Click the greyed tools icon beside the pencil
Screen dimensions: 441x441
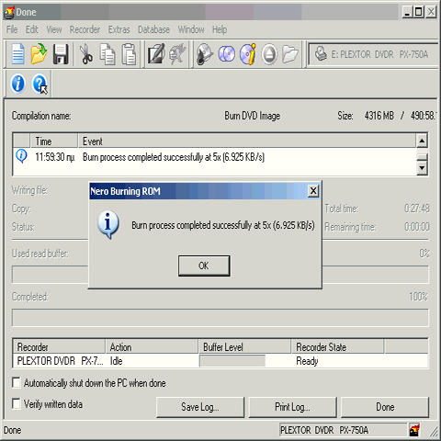[178, 54]
